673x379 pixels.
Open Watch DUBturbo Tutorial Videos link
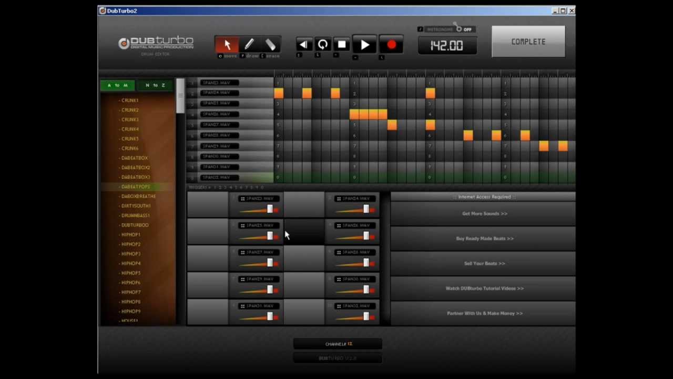(484, 288)
